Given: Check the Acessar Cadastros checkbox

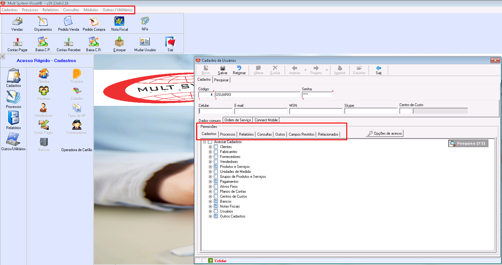Looking at the screenshot, I should (x=210, y=142).
